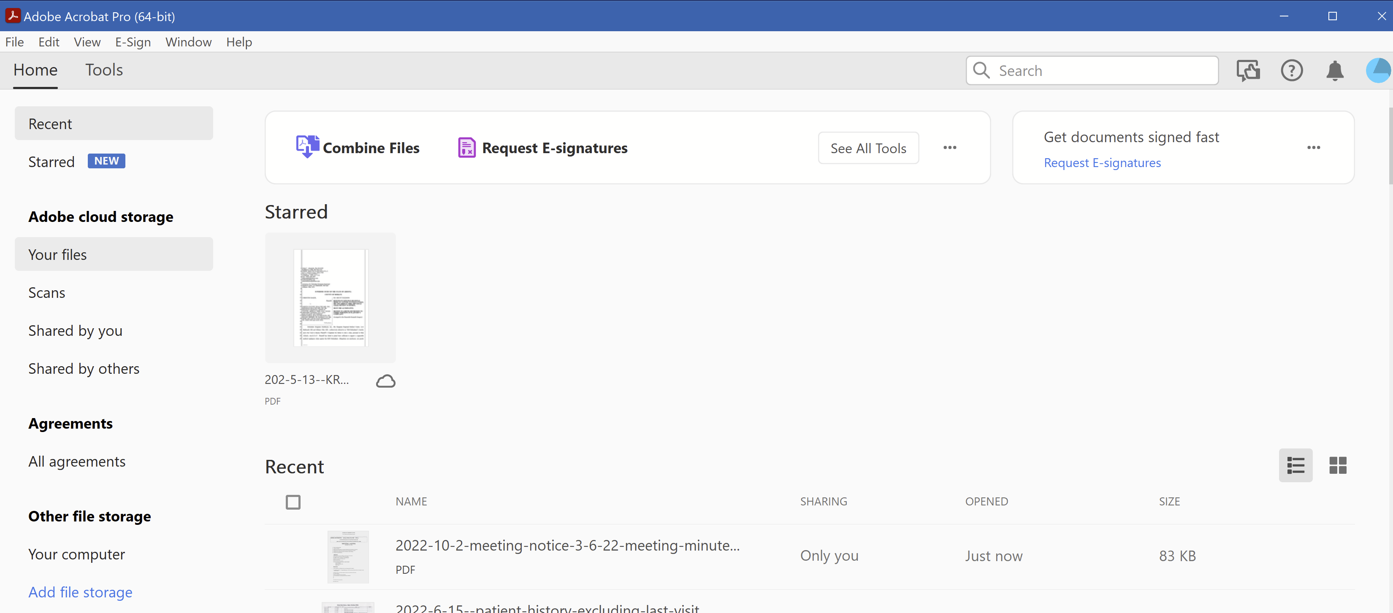This screenshot has width=1393, height=613.
Task: Click the Add file storage link
Action: pos(80,592)
